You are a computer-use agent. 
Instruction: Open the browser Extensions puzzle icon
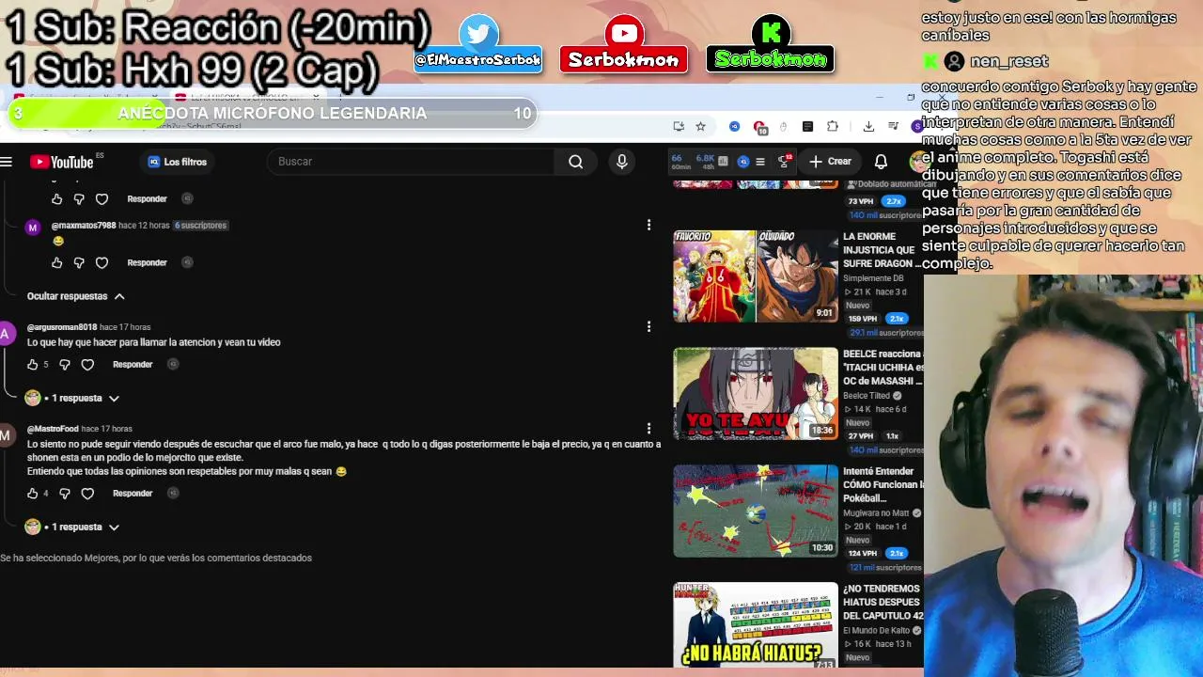click(x=832, y=126)
